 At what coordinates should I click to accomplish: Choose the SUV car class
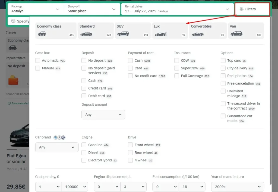pos(133,31)
